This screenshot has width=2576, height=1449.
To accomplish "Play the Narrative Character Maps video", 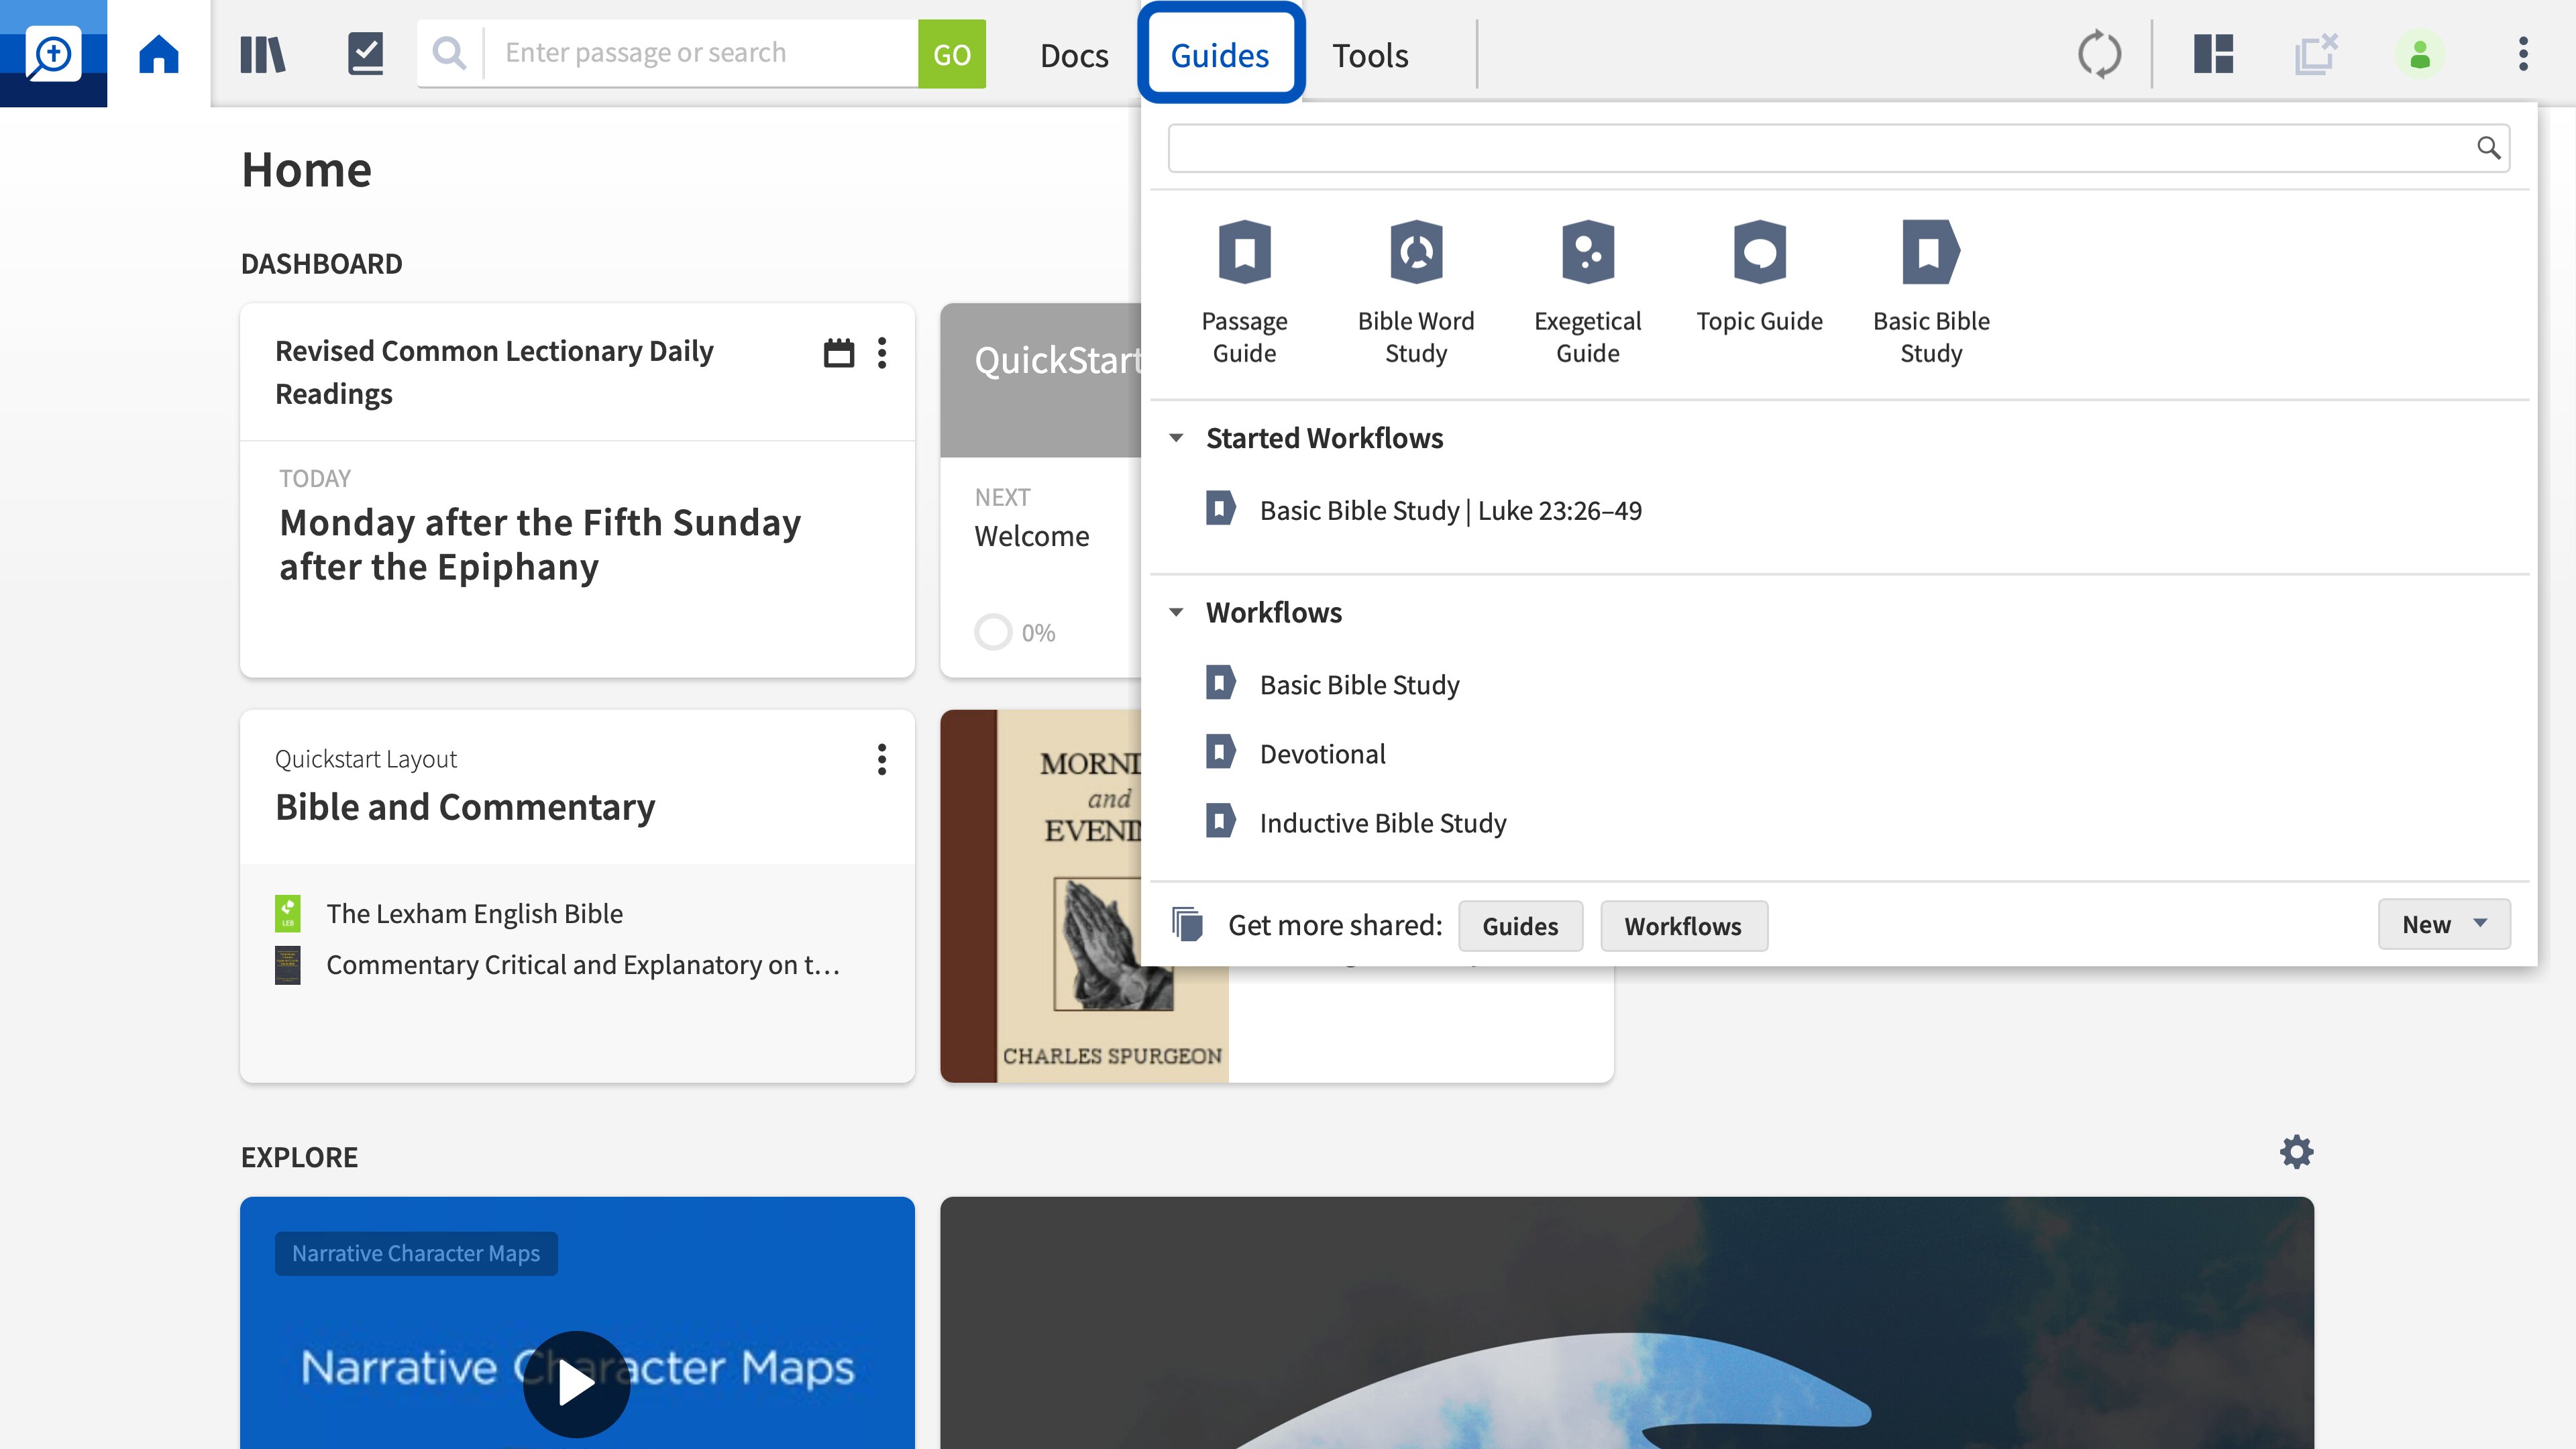I will (x=576, y=1383).
